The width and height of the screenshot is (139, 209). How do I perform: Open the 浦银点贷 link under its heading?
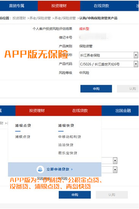(23, 137)
